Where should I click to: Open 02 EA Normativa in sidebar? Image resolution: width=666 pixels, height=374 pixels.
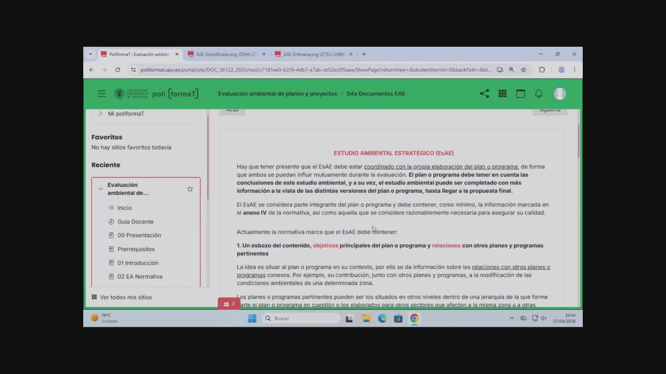click(140, 276)
